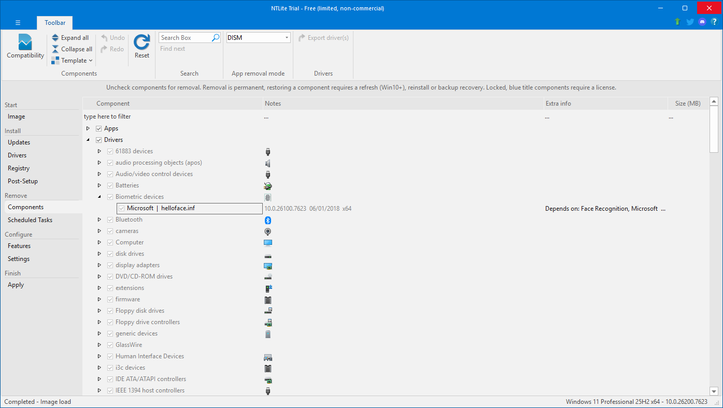Image resolution: width=723 pixels, height=408 pixels.
Task: Click the Bluetooth notes icon
Action: point(268,220)
